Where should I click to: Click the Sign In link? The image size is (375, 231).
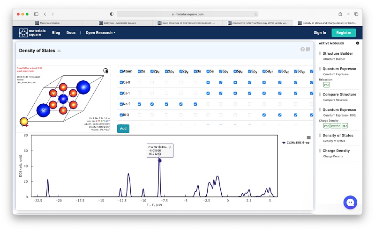click(320, 33)
